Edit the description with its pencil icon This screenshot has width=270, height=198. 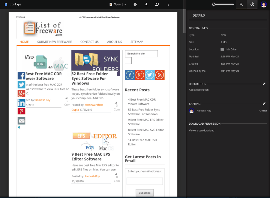pyautogui.click(x=264, y=84)
